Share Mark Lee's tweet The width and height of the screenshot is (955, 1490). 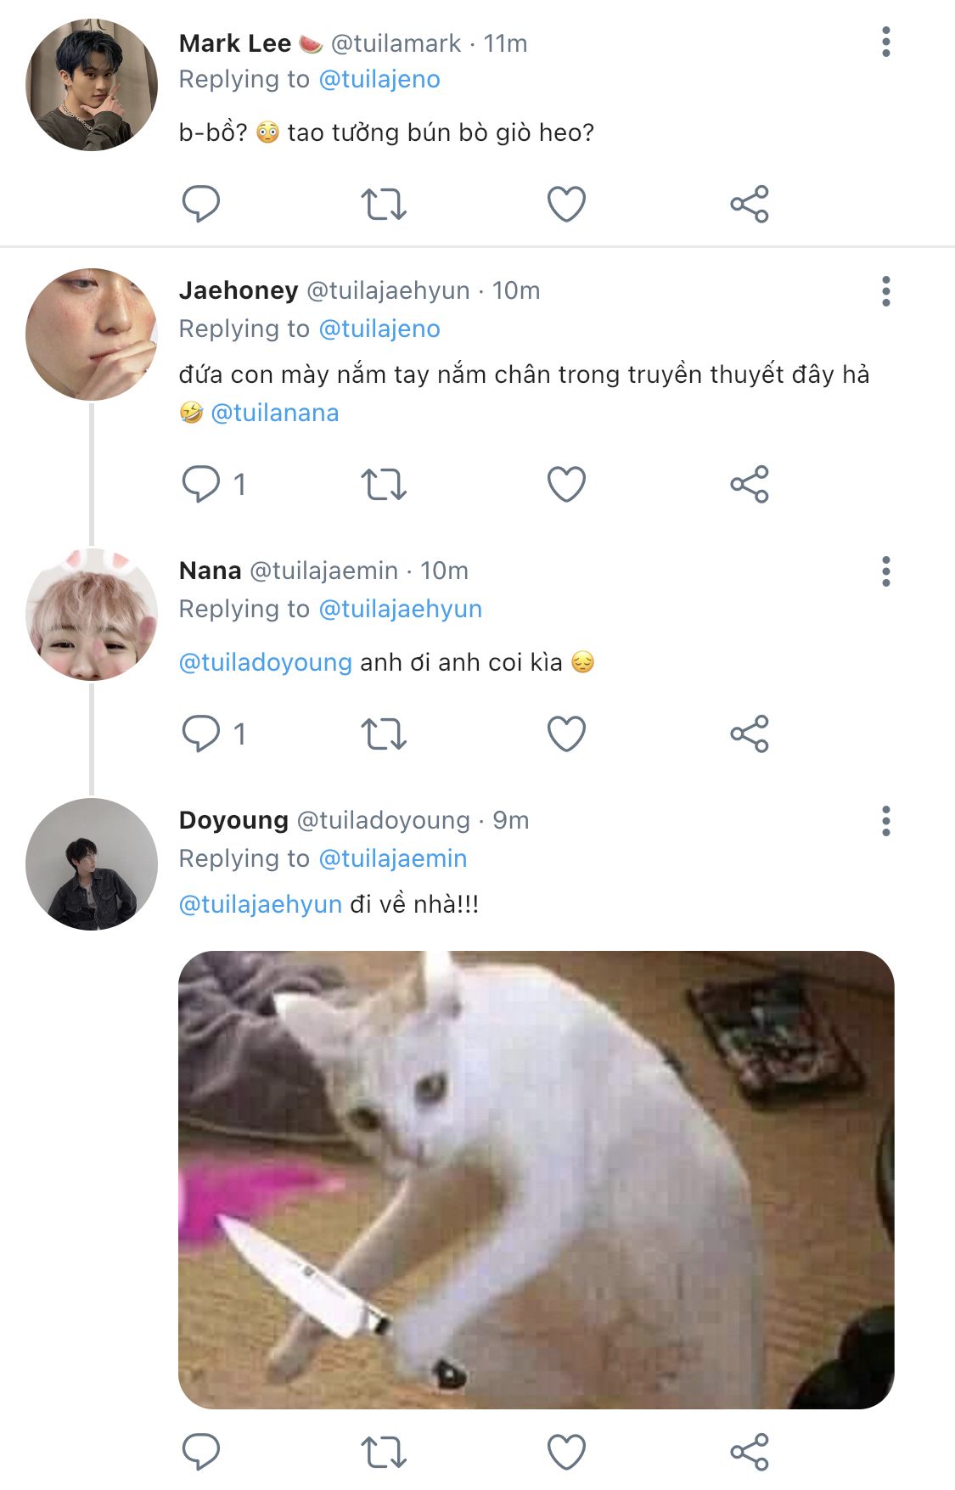point(750,204)
